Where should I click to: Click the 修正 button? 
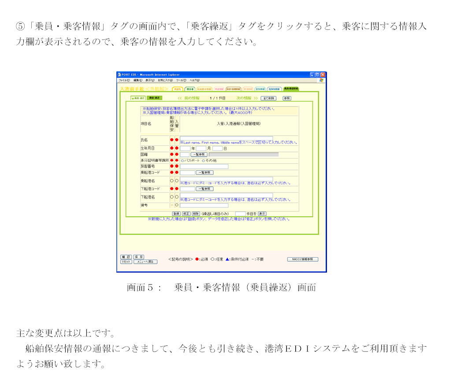[x=186, y=214]
